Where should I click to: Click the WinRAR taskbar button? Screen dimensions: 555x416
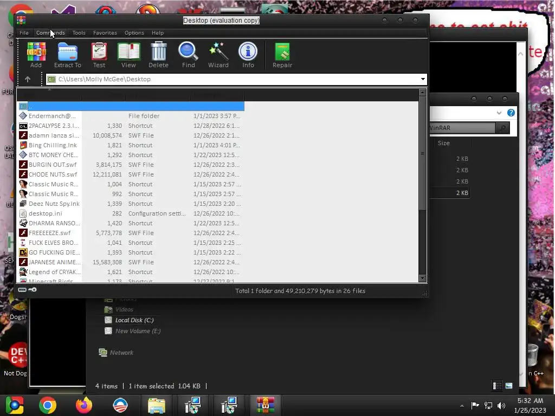[x=266, y=405]
